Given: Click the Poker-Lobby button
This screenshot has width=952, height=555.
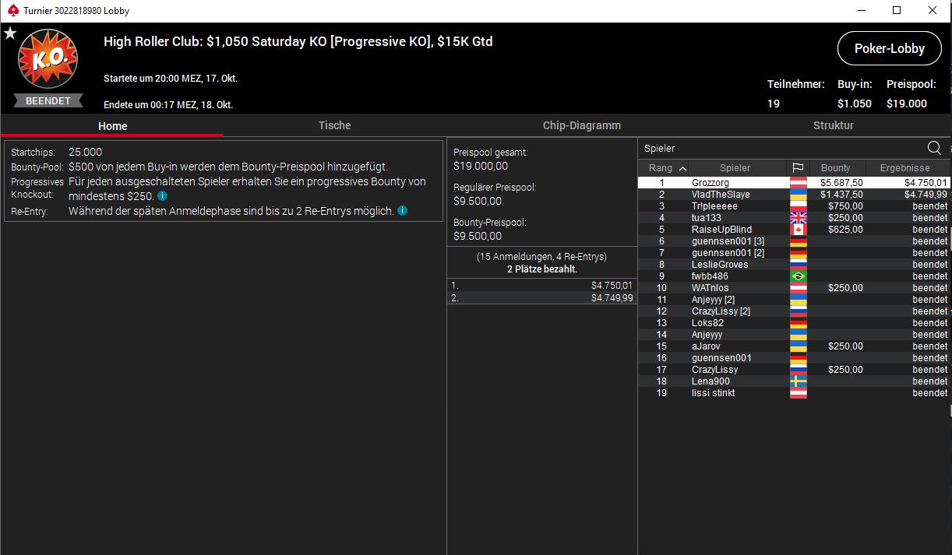Looking at the screenshot, I should coord(889,48).
